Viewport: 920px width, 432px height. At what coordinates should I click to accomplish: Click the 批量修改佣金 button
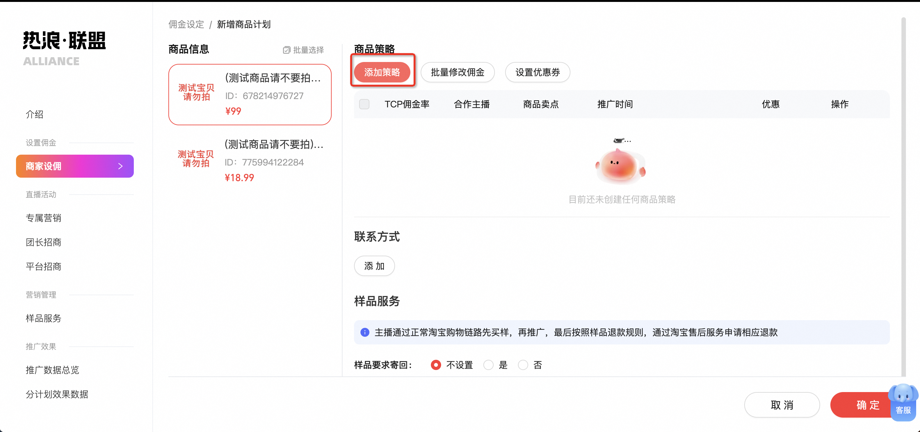pyautogui.click(x=457, y=72)
